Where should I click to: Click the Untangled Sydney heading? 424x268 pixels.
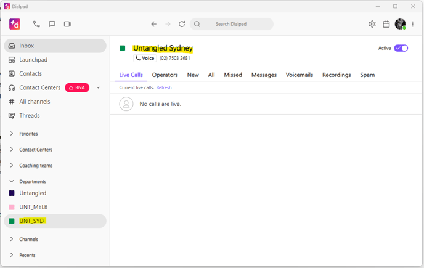163,48
